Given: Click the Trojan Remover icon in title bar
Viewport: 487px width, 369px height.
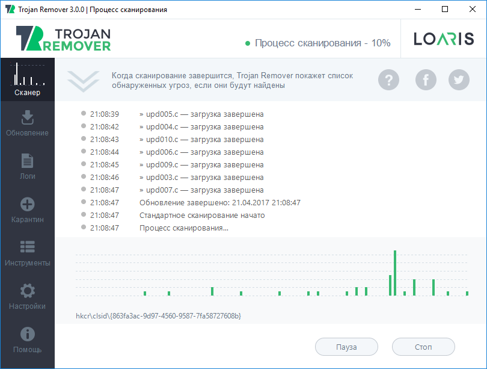Looking at the screenshot, I should coord(10,9).
